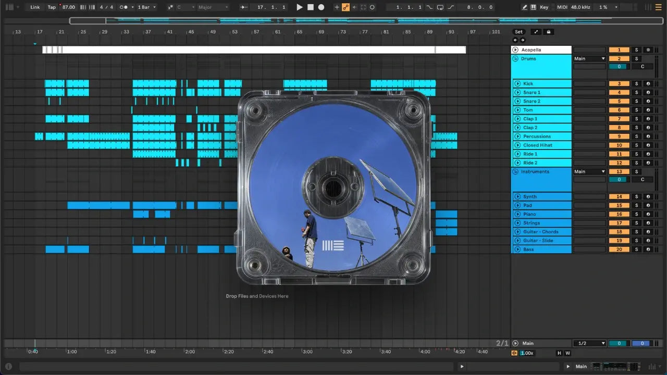Click the Link button
Screen dimensions: 667x375
coord(35,7)
